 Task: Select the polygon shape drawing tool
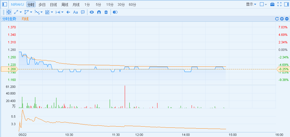[x=27, y=12]
